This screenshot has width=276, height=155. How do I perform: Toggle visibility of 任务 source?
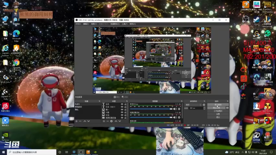(122, 104)
